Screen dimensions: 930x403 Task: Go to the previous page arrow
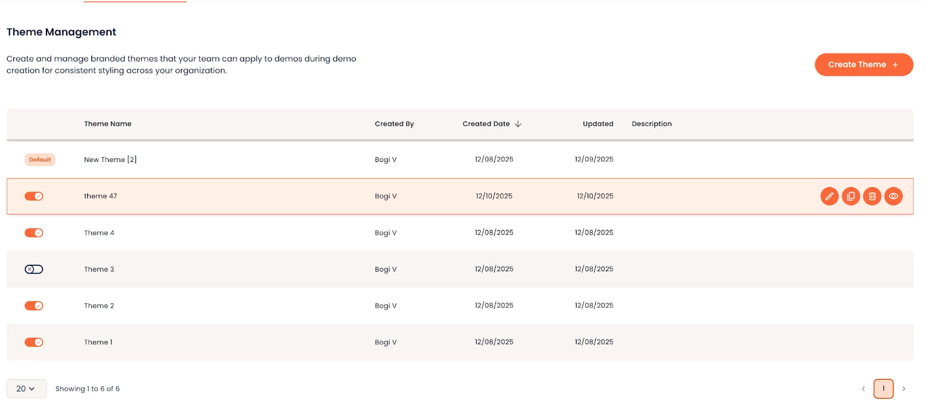click(x=863, y=388)
